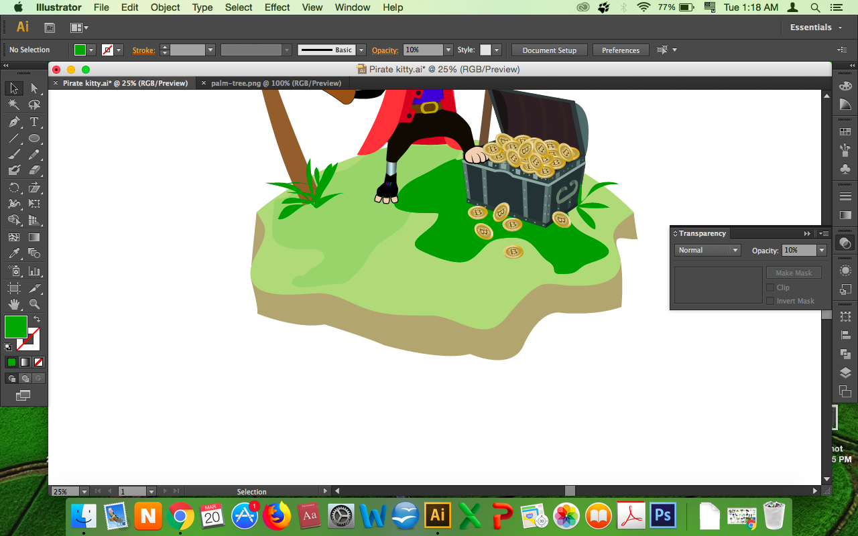Open the Stroke panel link
Screen dimensions: 858x536
click(143, 50)
